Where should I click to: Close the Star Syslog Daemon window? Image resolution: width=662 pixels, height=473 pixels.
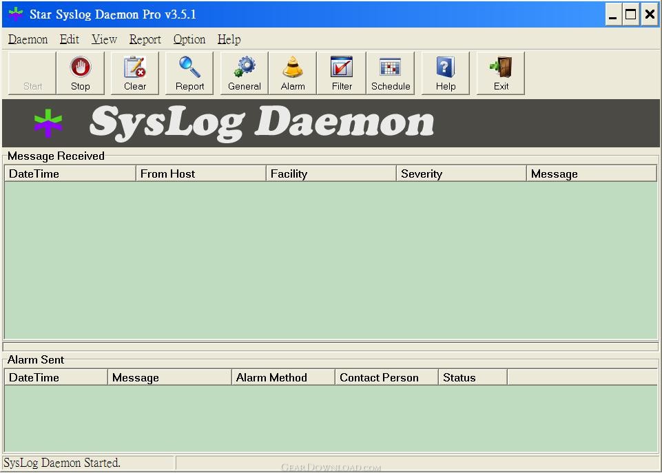click(650, 14)
